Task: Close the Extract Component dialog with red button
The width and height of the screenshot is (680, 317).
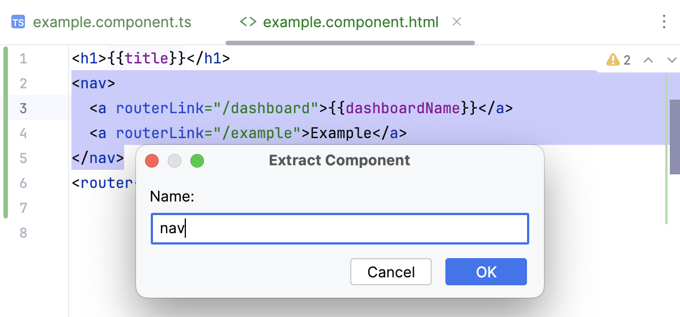Action: pyautogui.click(x=152, y=161)
